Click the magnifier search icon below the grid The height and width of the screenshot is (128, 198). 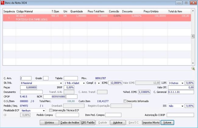(x=193, y=68)
